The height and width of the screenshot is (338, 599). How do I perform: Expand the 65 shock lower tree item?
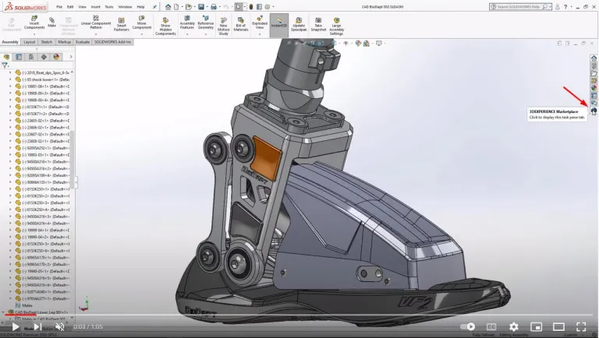[11, 79]
